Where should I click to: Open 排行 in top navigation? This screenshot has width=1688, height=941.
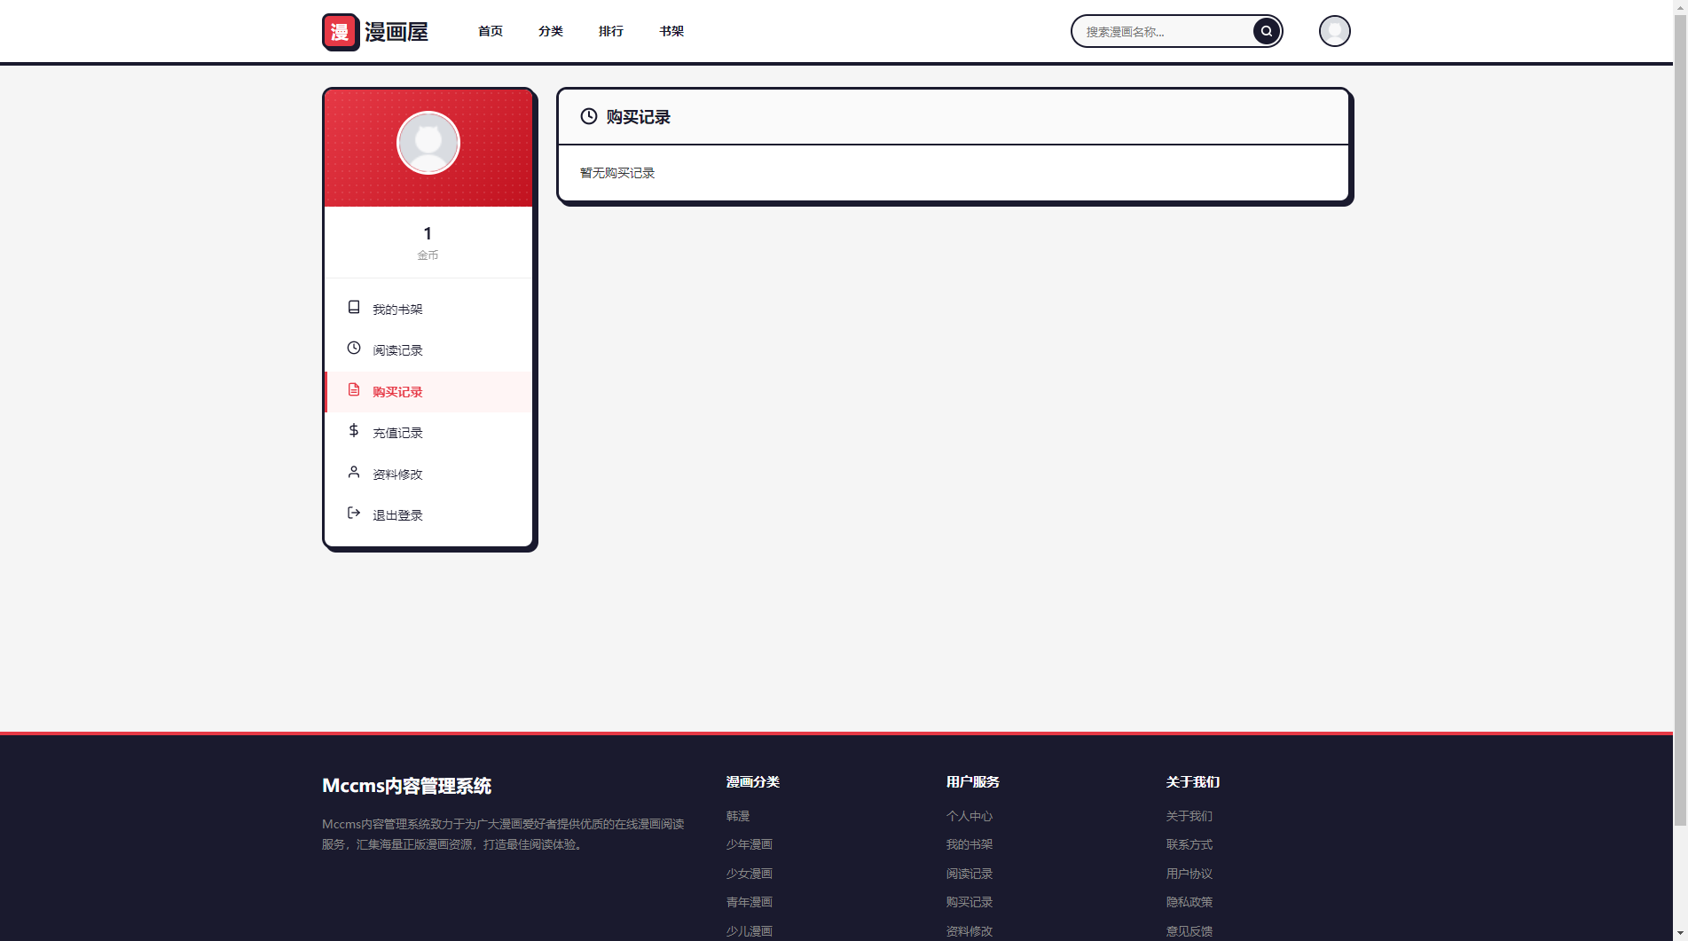point(611,31)
